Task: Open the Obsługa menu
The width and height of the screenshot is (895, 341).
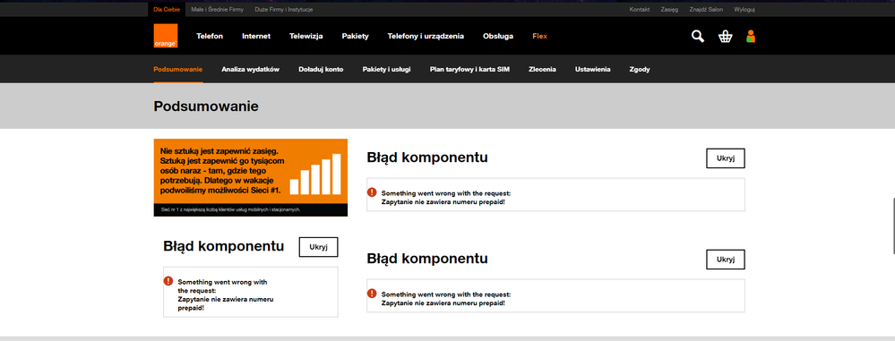Action: pos(498,36)
